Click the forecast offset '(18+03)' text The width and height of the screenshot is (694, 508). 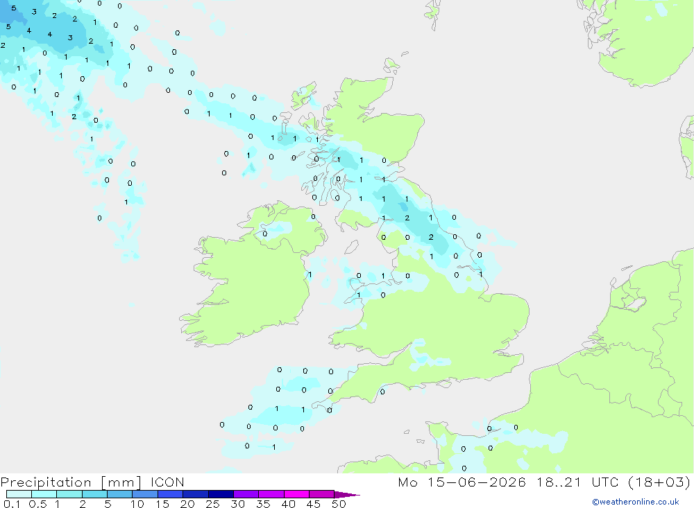click(x=659, y=482)
